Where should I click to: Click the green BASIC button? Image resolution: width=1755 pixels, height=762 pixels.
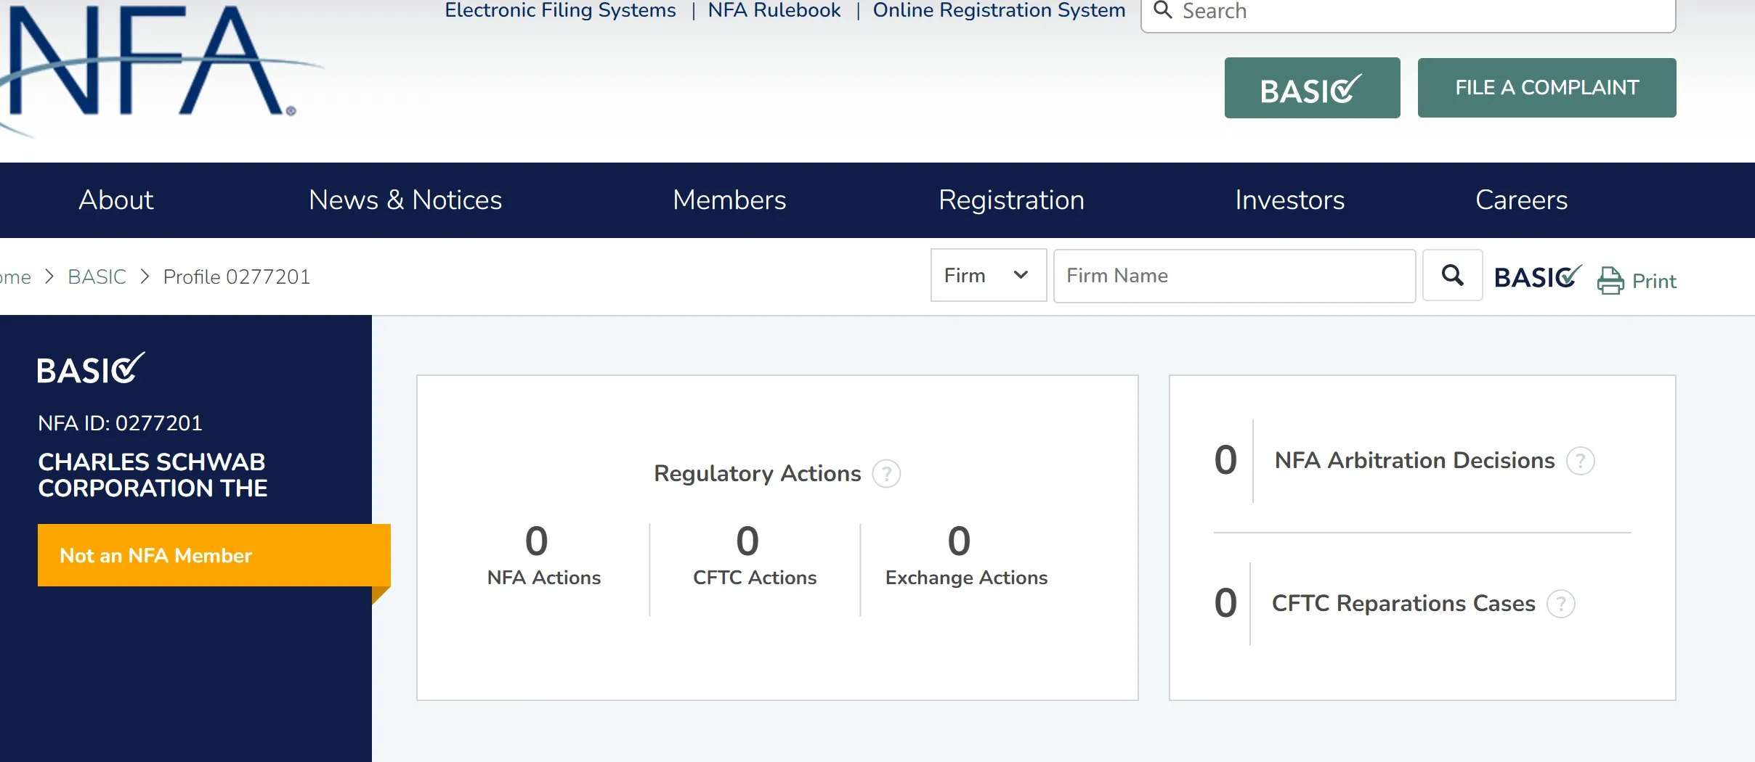1312,88
